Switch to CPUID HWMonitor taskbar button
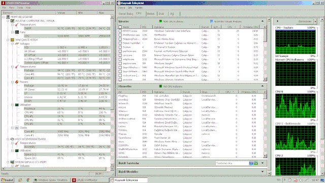The width and height of the screenshot is (325, 183). 90,180
